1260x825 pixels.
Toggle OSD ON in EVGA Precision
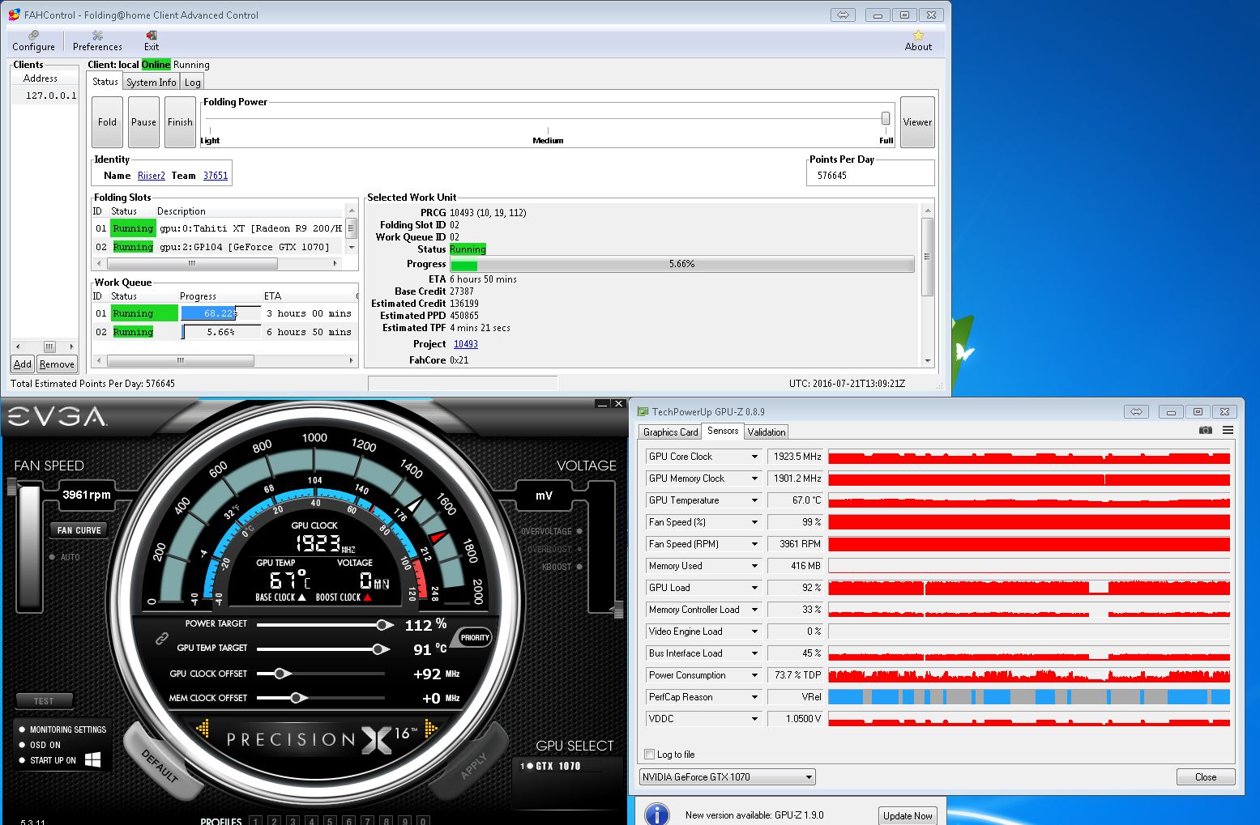point(40,745)
